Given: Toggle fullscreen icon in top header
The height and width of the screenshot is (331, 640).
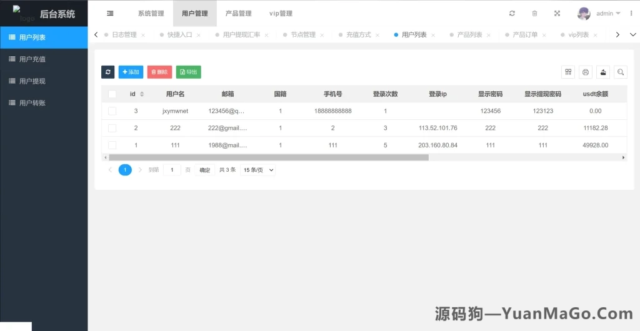Looking at the screenshot, I should point(557,14).
